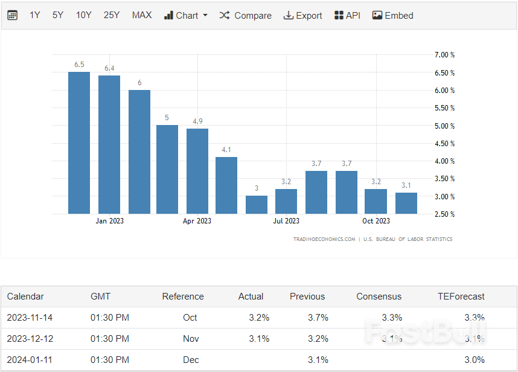This screenshot has height=372, width=518.
Task: Click the API grid icon
Action: pos(339,15)
